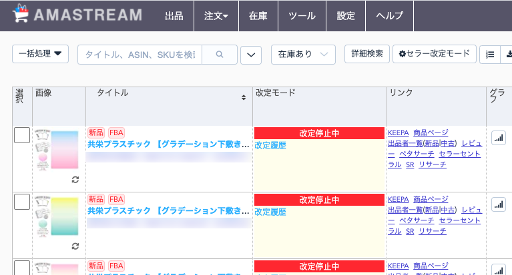Open ベタサーチ link in first row
The width and height of the screenshot is (512, 275).
417,154
